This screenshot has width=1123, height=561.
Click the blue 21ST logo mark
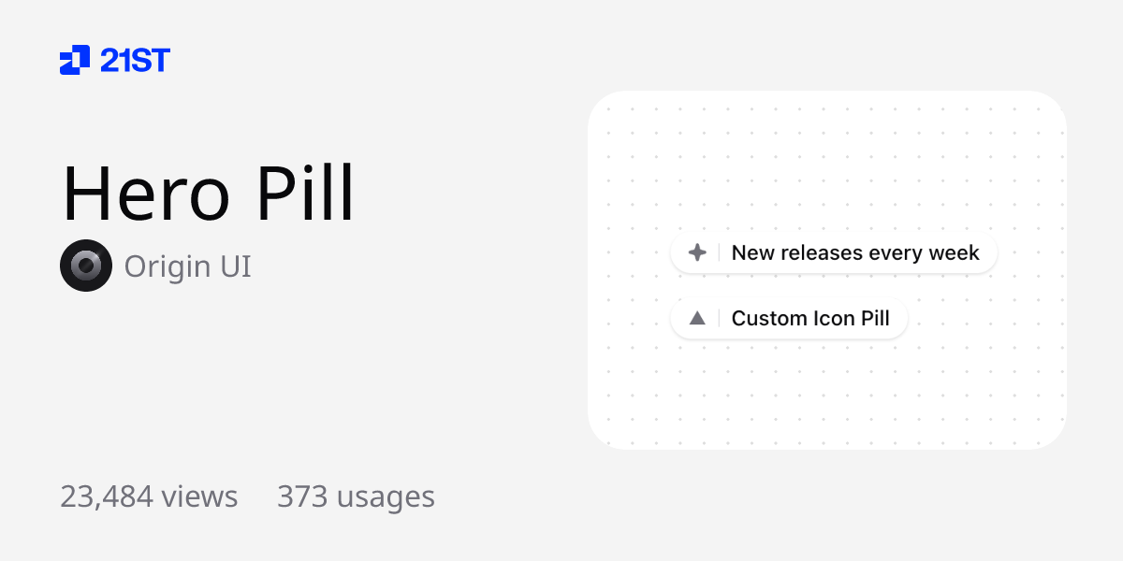(x=74, y=60)
